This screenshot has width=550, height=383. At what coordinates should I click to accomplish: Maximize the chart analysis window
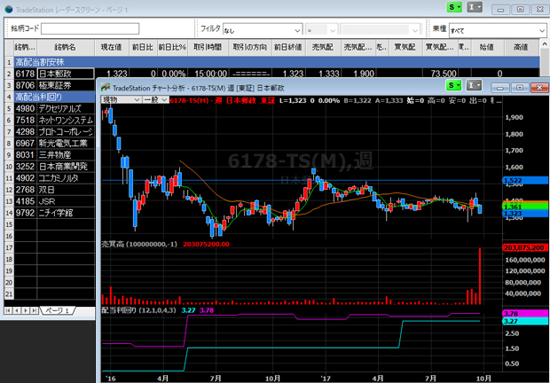coord(520,87)
